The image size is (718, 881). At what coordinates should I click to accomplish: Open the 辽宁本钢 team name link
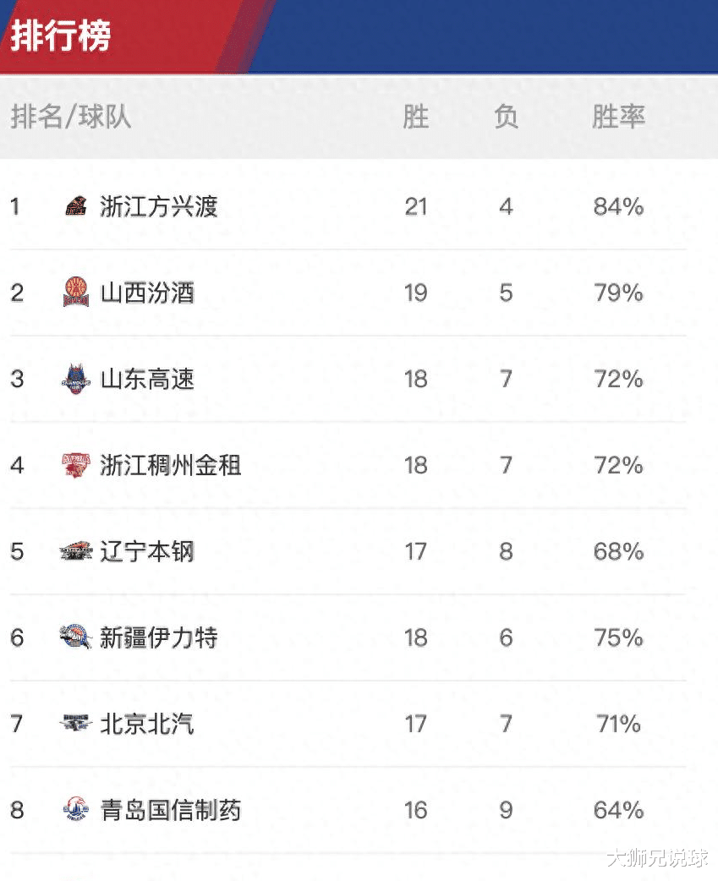point(147,551)
